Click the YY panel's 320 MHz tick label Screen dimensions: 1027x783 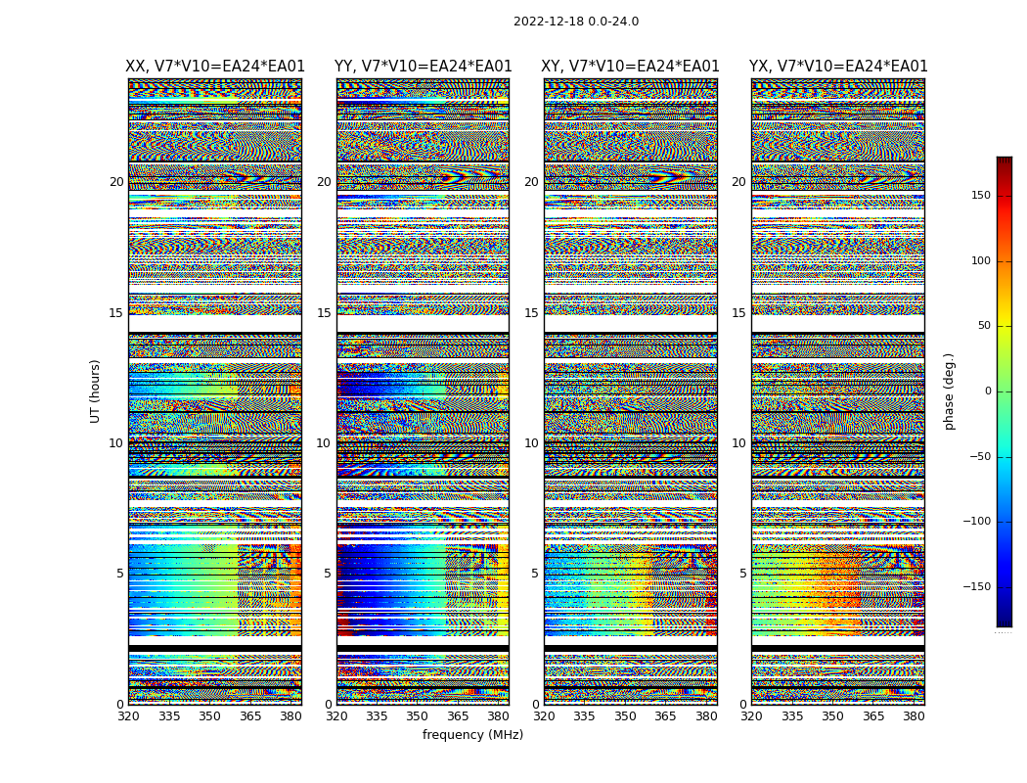coord(336,716)
